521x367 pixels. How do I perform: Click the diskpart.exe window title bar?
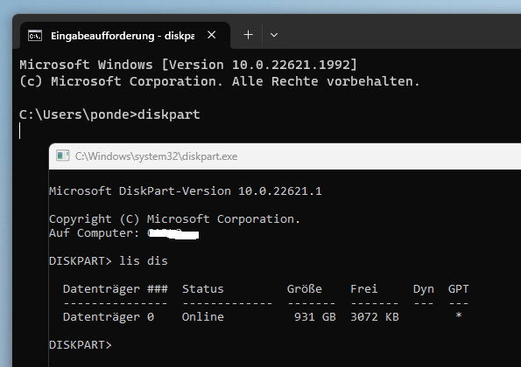[285, 156]
